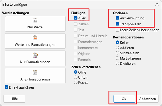The height and width of the screenshot is (106, 162).
Task: Click the Alles Transponieren icon
Action: (x=35, y=72)
